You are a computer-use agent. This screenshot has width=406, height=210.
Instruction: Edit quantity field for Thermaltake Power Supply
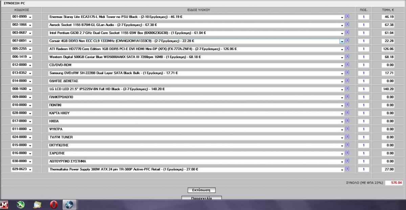363,169
